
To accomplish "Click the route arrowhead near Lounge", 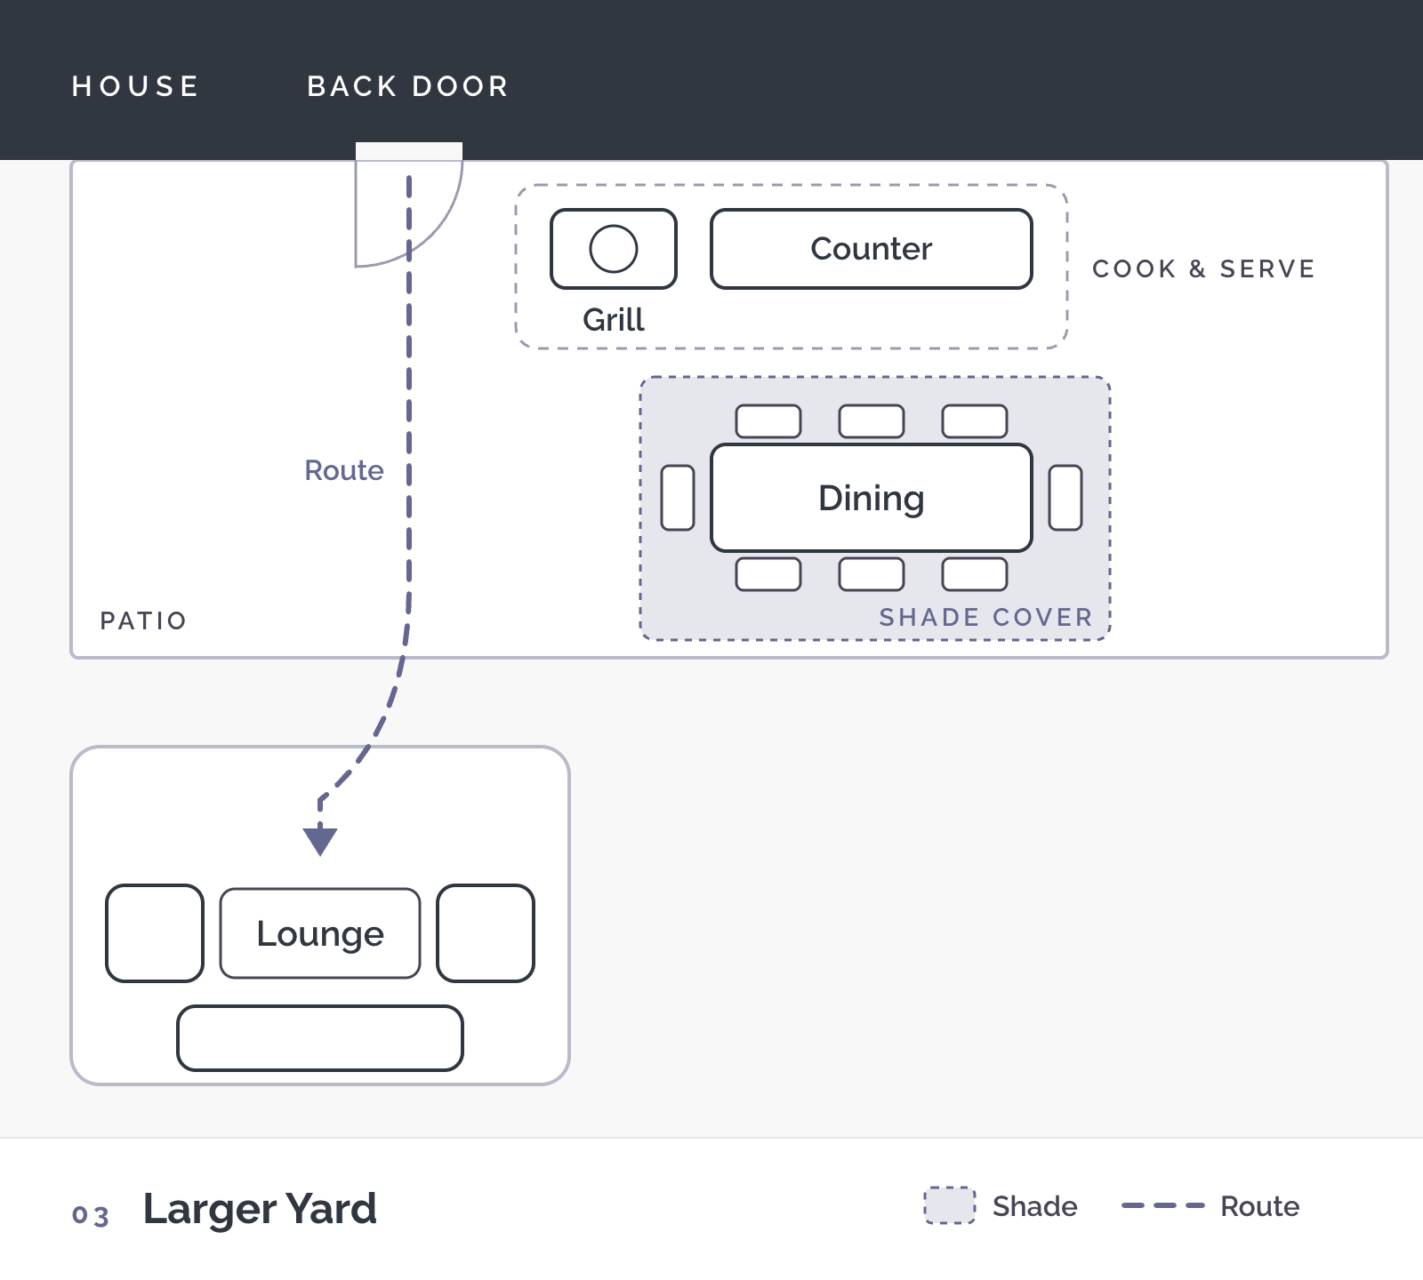I will coord(320,841).
